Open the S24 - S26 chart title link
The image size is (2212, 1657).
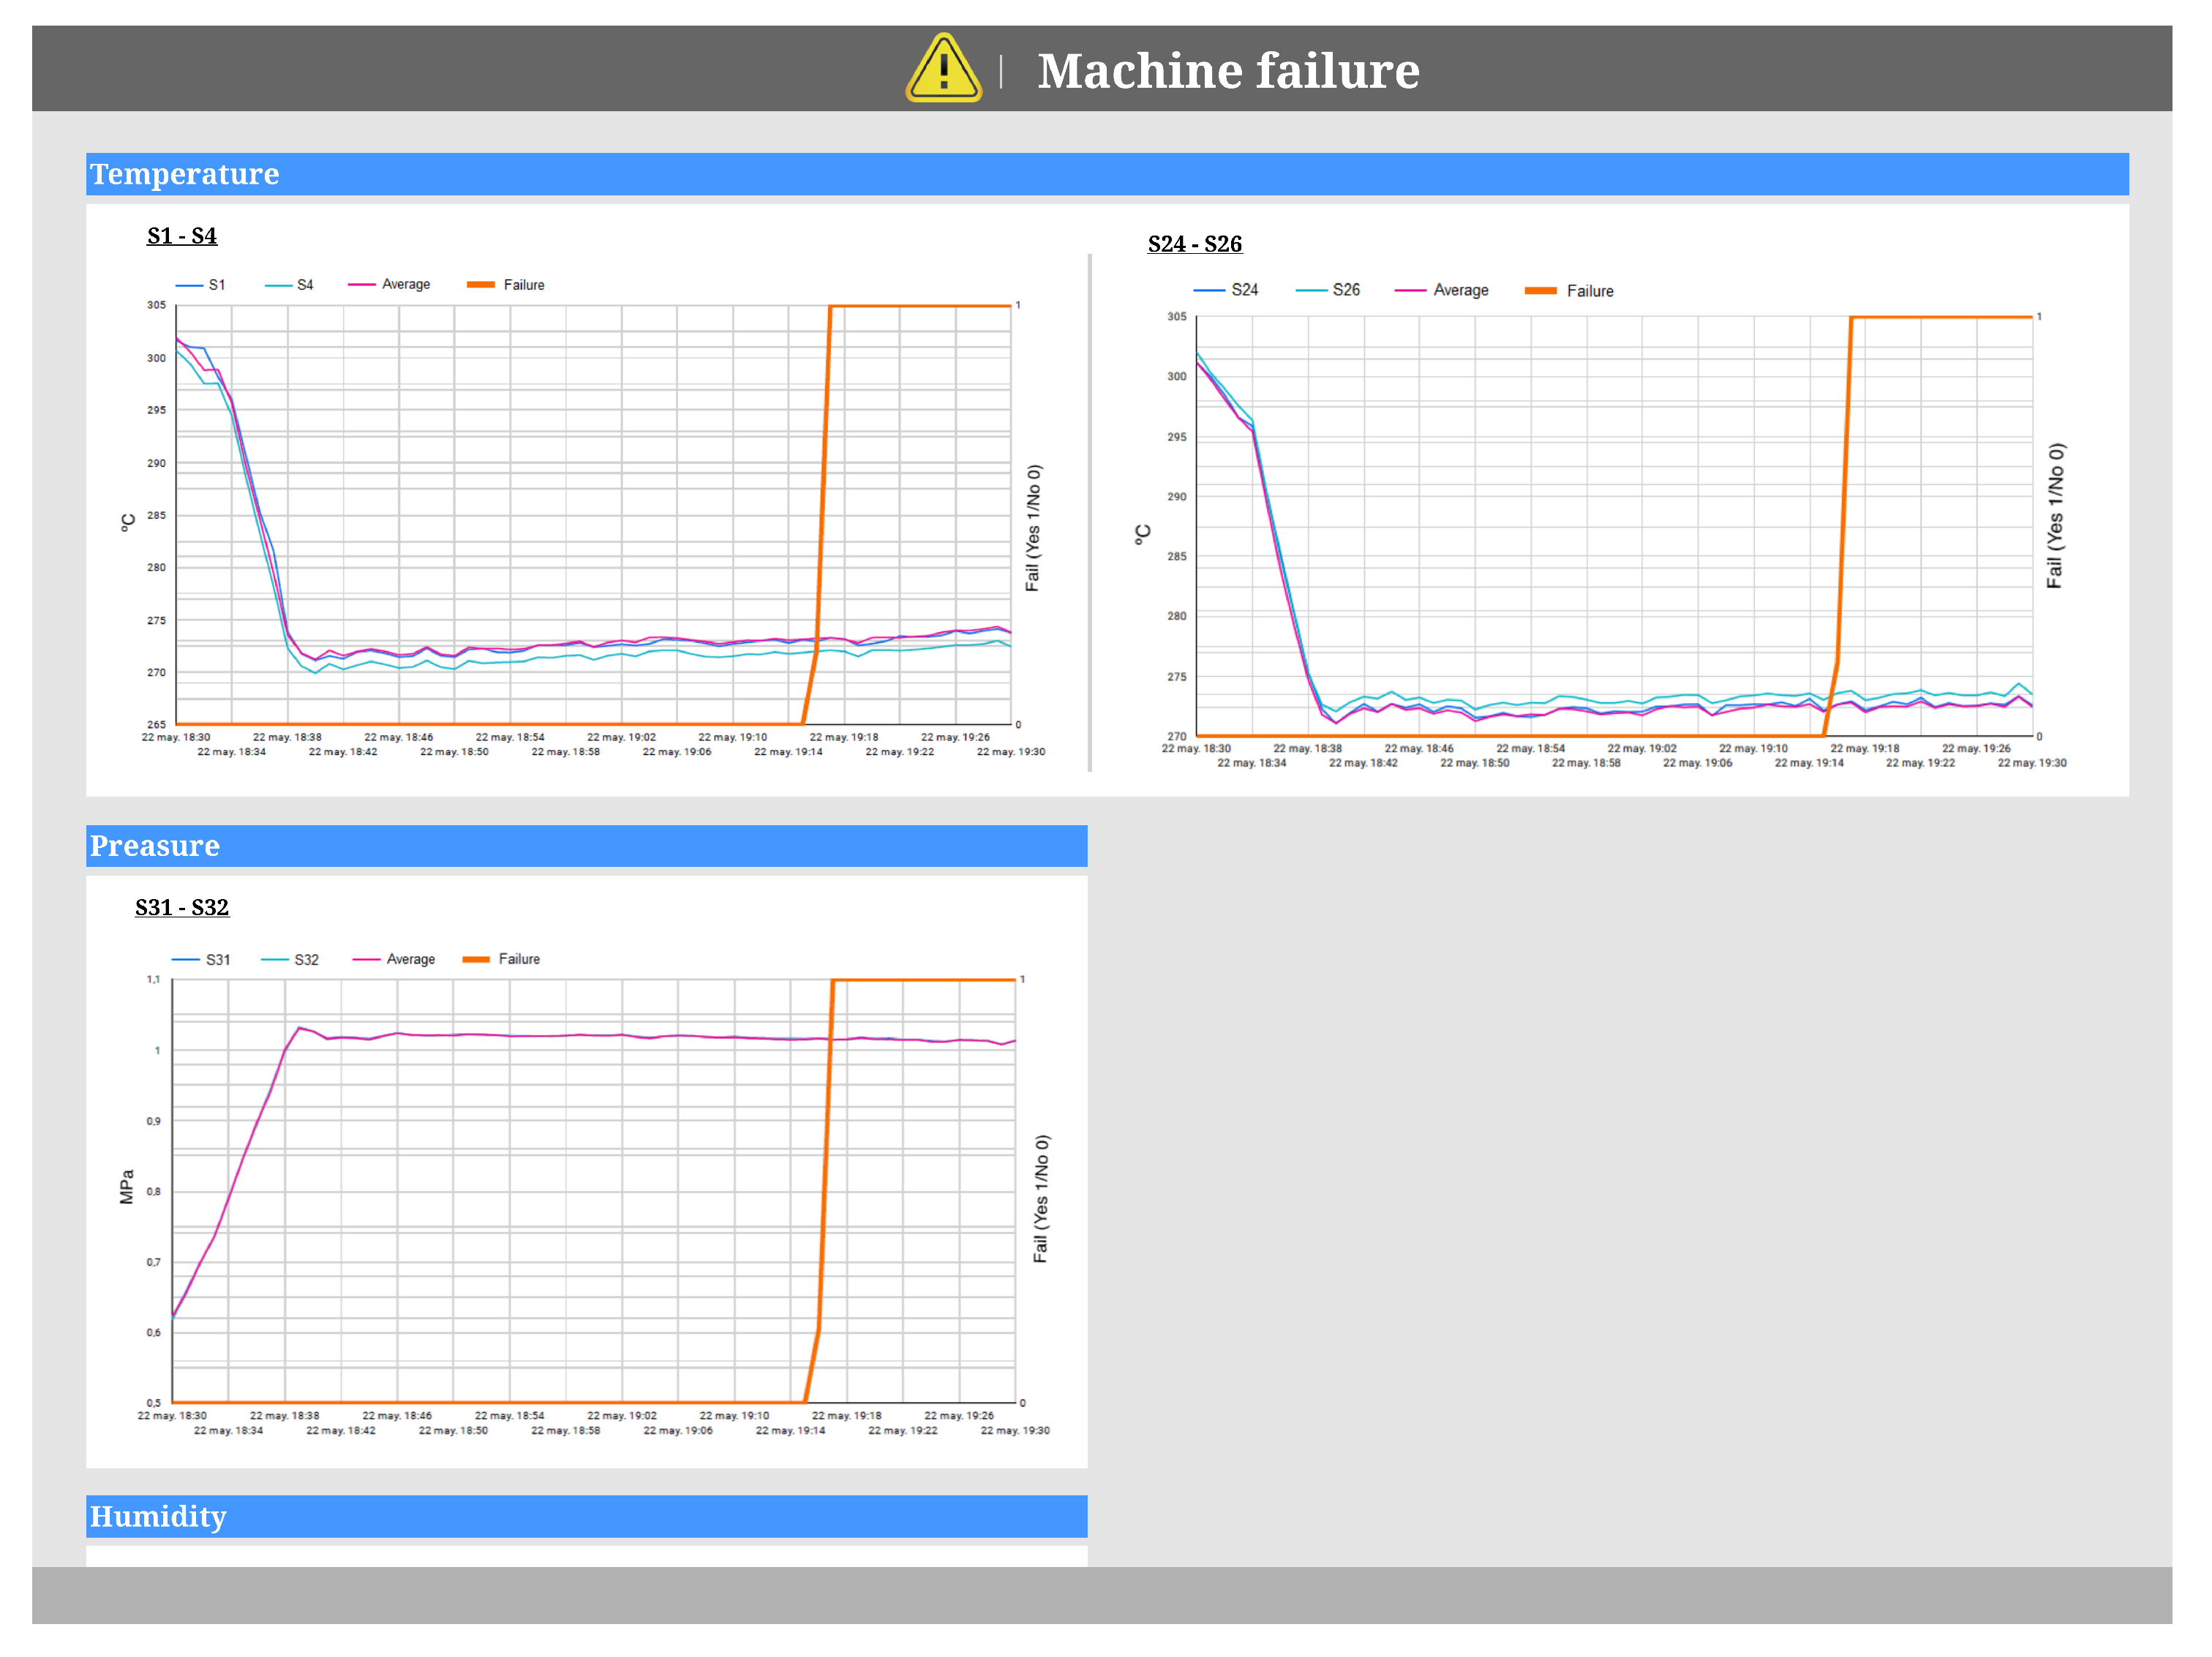tap(1194, 244)
